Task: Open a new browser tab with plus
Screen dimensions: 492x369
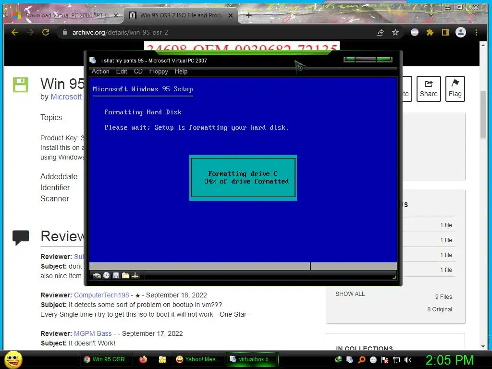Action: point(249,15)
